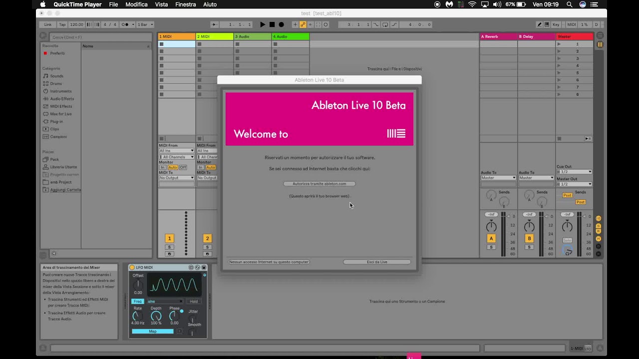The width and height of the screenshot is (639, 359).
Task: Toggle Punch-Out switch
Action: tap(394, 24)
